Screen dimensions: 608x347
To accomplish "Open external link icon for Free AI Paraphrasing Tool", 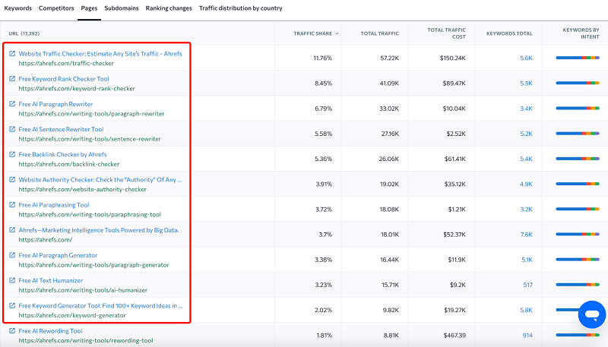I will (12, 204).
